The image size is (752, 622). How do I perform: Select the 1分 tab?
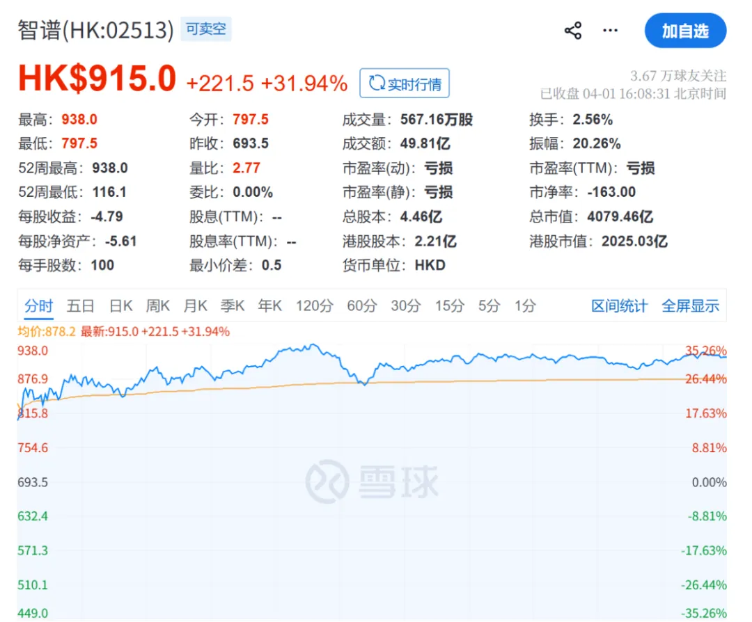point(525,305)
